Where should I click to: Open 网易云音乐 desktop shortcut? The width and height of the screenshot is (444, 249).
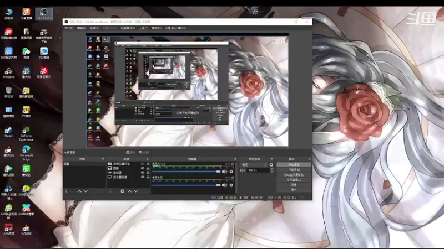coord(44,73)
